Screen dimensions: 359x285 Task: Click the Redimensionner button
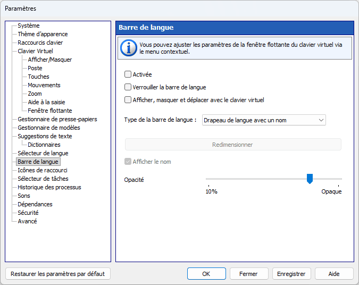[x=233, y=145]
